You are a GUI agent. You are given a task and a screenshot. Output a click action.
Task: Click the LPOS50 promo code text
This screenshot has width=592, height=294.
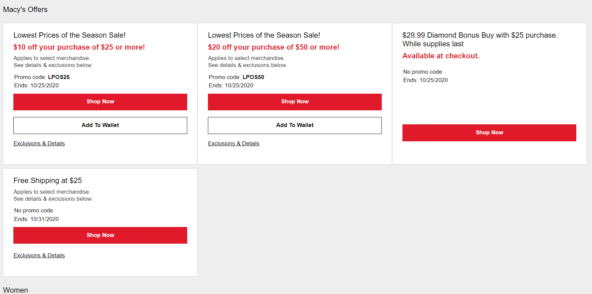pos(253,77)
